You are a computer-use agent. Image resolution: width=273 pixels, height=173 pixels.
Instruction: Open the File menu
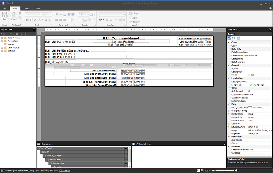(x=4, y=8)
